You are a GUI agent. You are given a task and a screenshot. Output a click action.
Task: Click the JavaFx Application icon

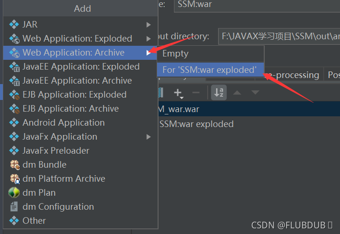[x=14, y=137]
